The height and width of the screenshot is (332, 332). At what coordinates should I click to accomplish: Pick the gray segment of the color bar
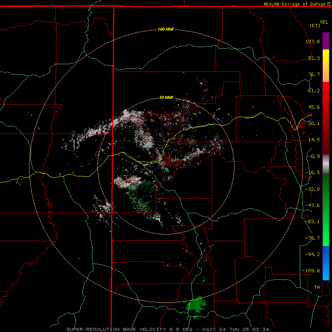[326, 164]
